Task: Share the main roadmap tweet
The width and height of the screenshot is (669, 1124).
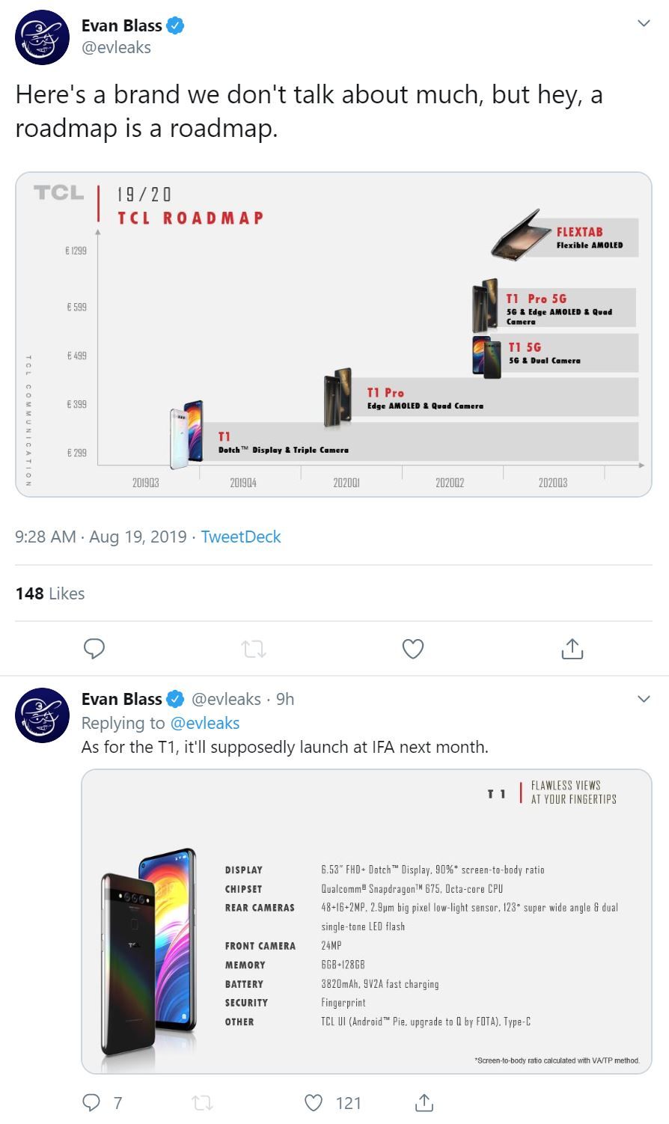Action: point(572,649)
